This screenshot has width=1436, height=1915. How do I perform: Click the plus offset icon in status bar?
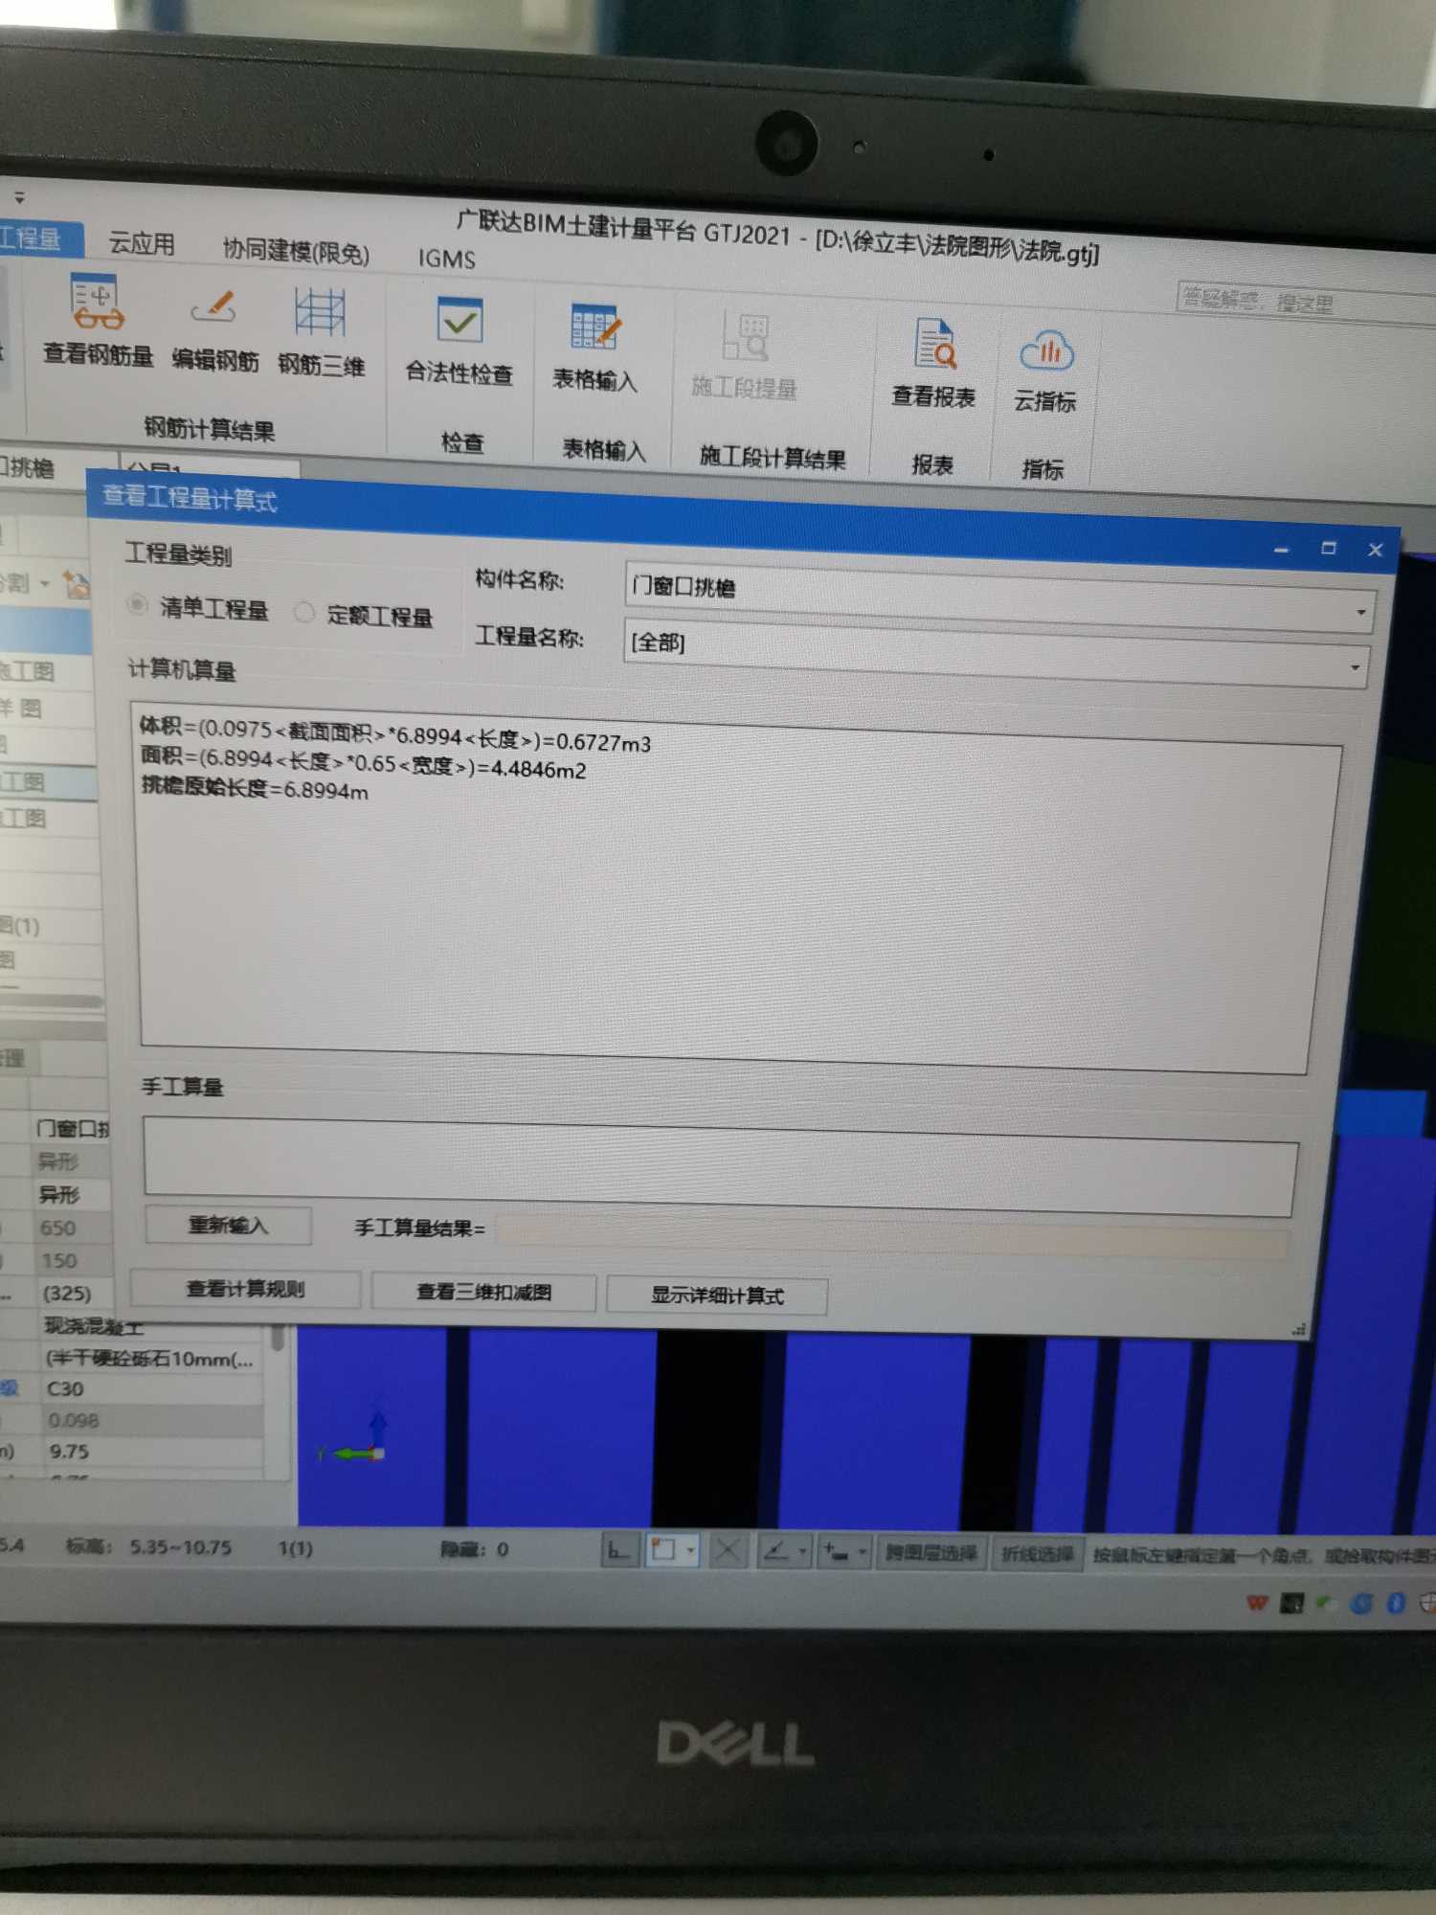click(837, 1551)
